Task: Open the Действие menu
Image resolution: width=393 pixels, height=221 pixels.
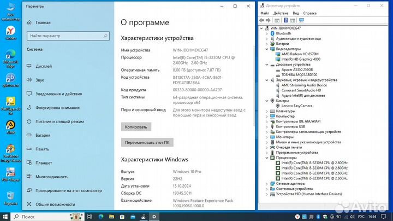Action: click(x=281, y=13)
